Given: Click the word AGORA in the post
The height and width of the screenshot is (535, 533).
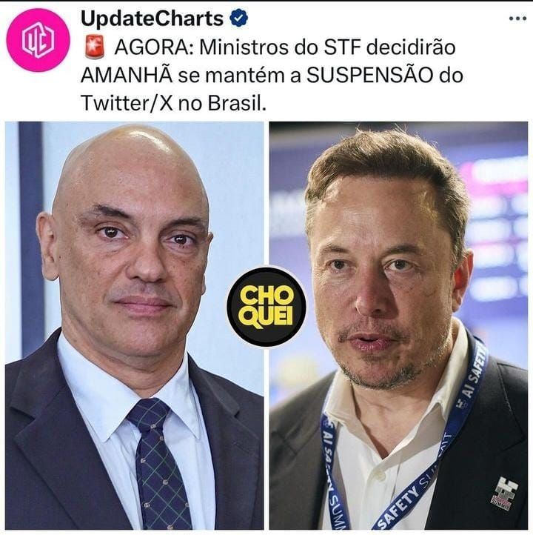Looking at the screenshot, I should 153,47.
